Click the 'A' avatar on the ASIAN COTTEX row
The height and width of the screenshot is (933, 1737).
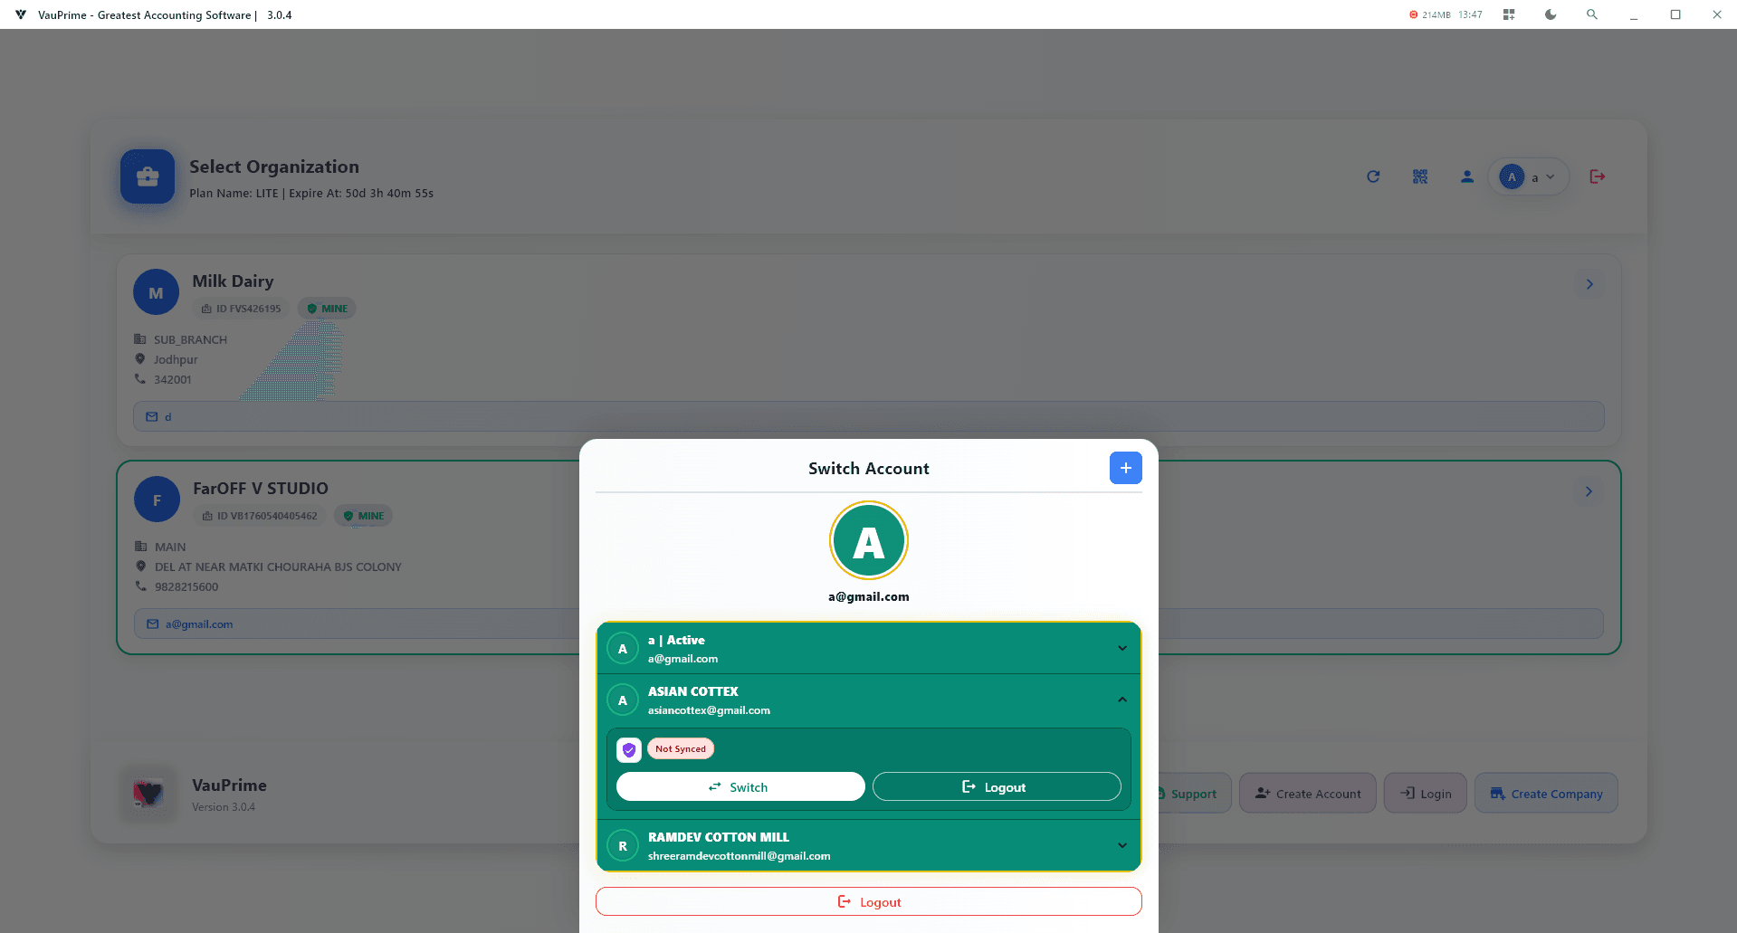coord(623,700)
